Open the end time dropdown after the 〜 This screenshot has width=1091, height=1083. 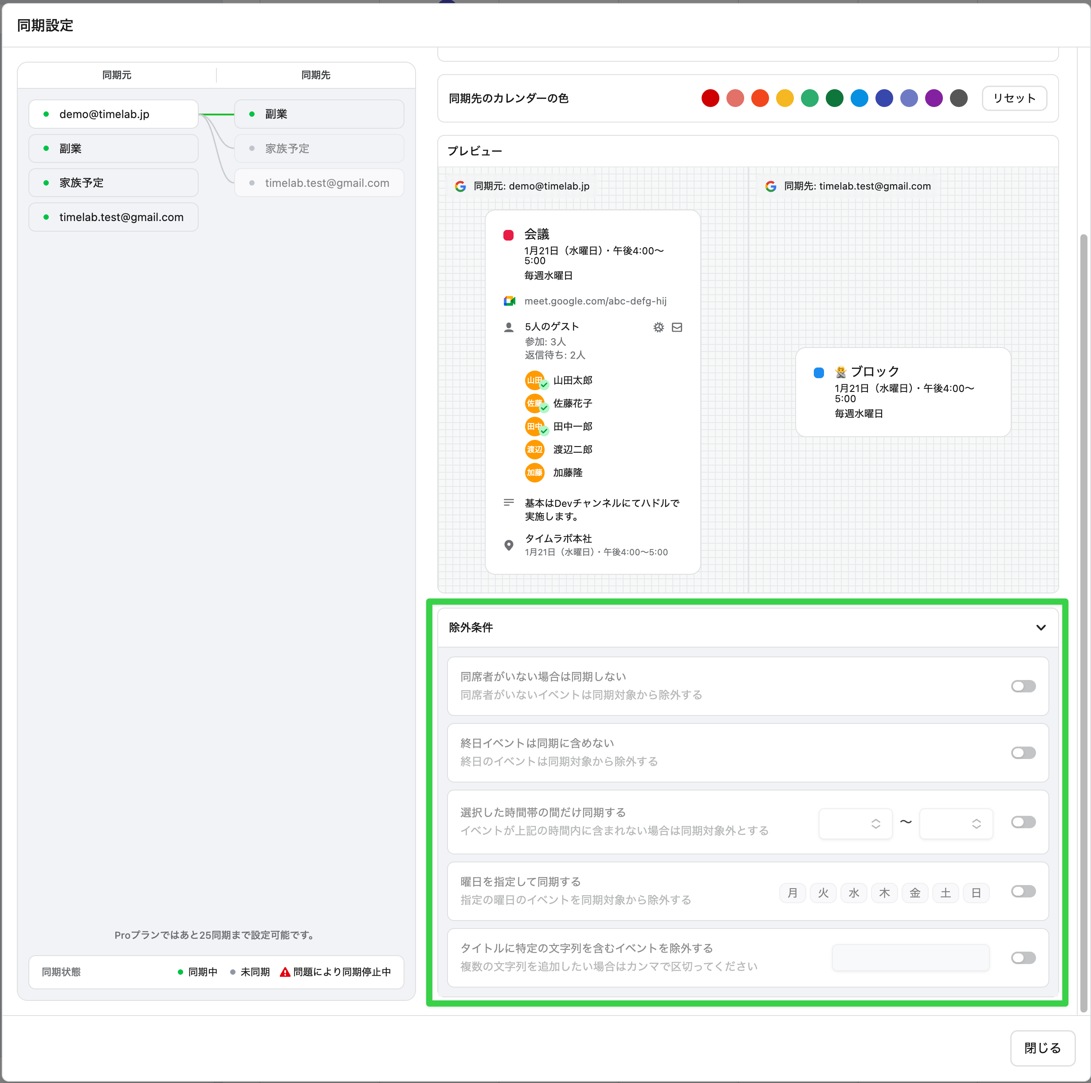[956, 823]
